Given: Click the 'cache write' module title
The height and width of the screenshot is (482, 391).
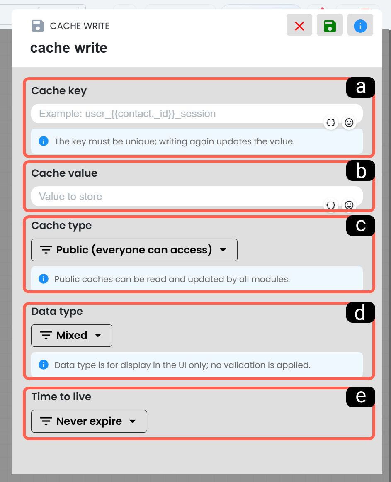Looking at the screenshot, I should [68, 48].
